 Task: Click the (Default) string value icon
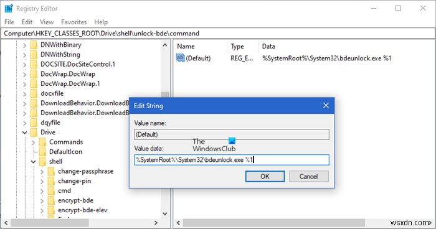tap(180, 58)
